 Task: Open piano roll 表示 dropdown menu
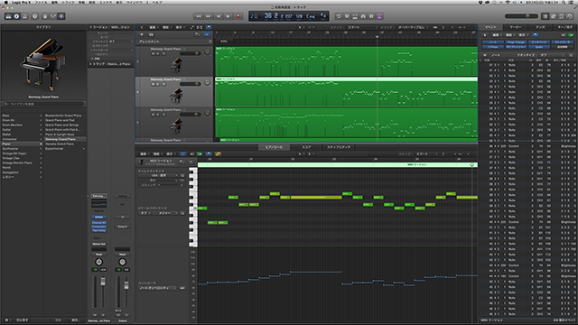(x=170, y=153)
